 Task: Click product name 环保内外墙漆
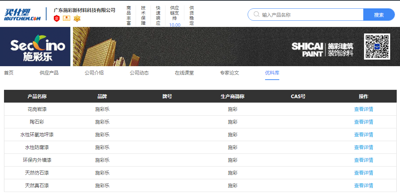click(x=37, y=160)
